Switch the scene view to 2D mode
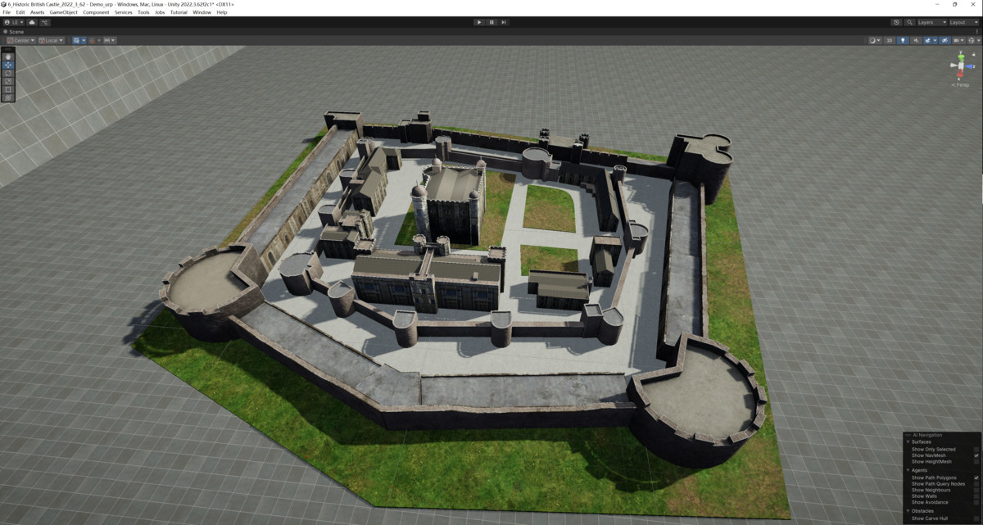This screenshot has height=525, width=983. [890, 40]
